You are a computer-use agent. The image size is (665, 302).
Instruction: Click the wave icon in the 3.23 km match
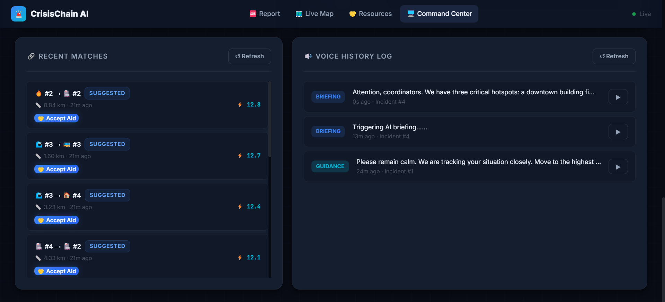pyautogui.click(x=39, y=196)
